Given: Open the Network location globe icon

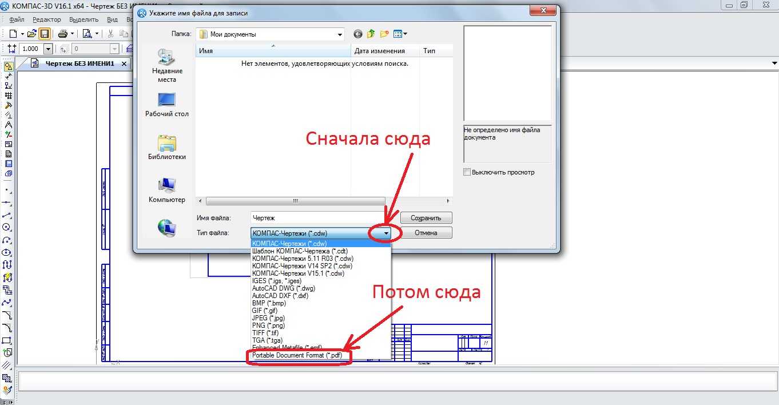Looking at the screenshot, I should 167,228.
